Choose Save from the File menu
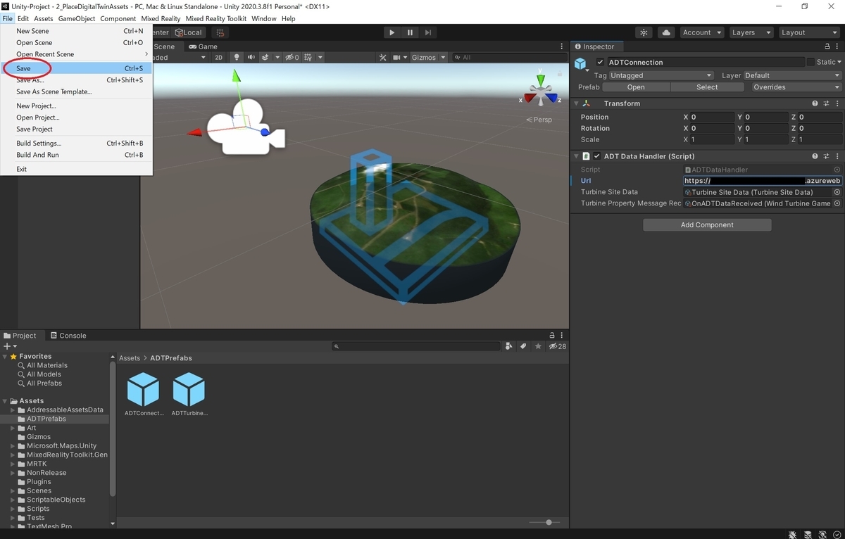The height and width of the screenshot is (539, 845). pos(76,68)
